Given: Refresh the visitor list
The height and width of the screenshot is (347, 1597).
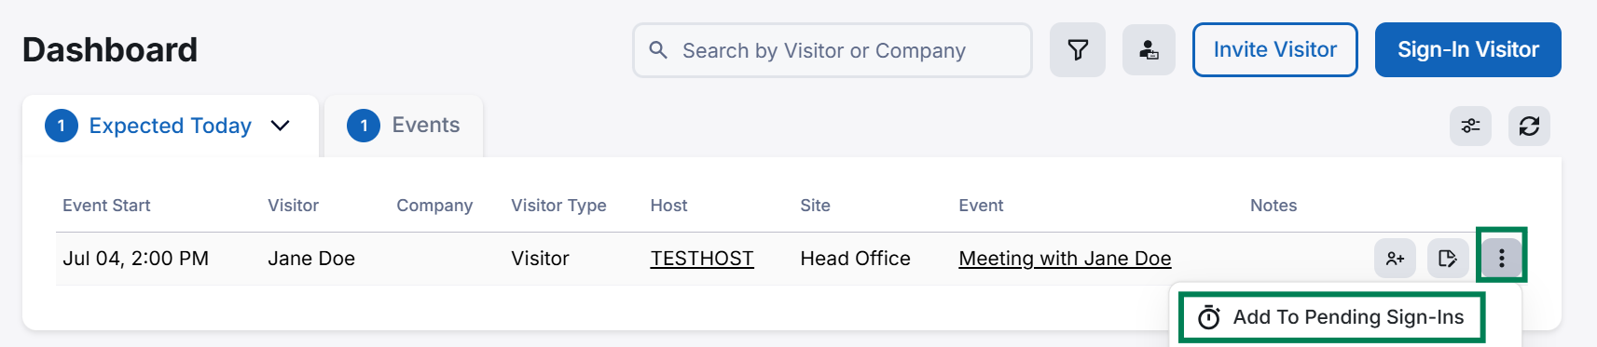Looking at the screenshot, I should coord(1529,126).
